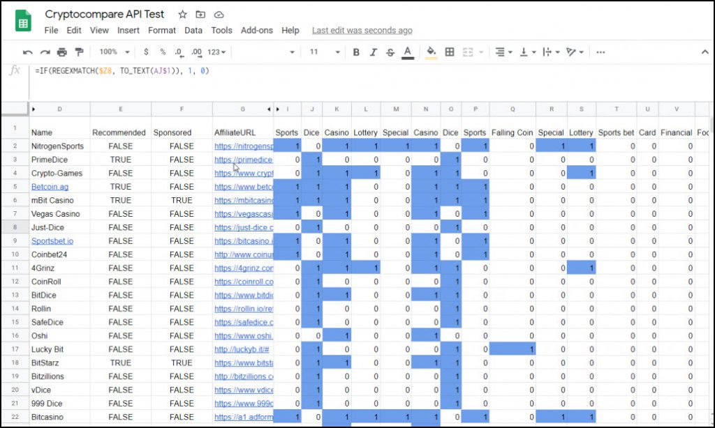Screen dimensions: 715x428
Task: Click the merge cells icon
Action: click(468, 52)
